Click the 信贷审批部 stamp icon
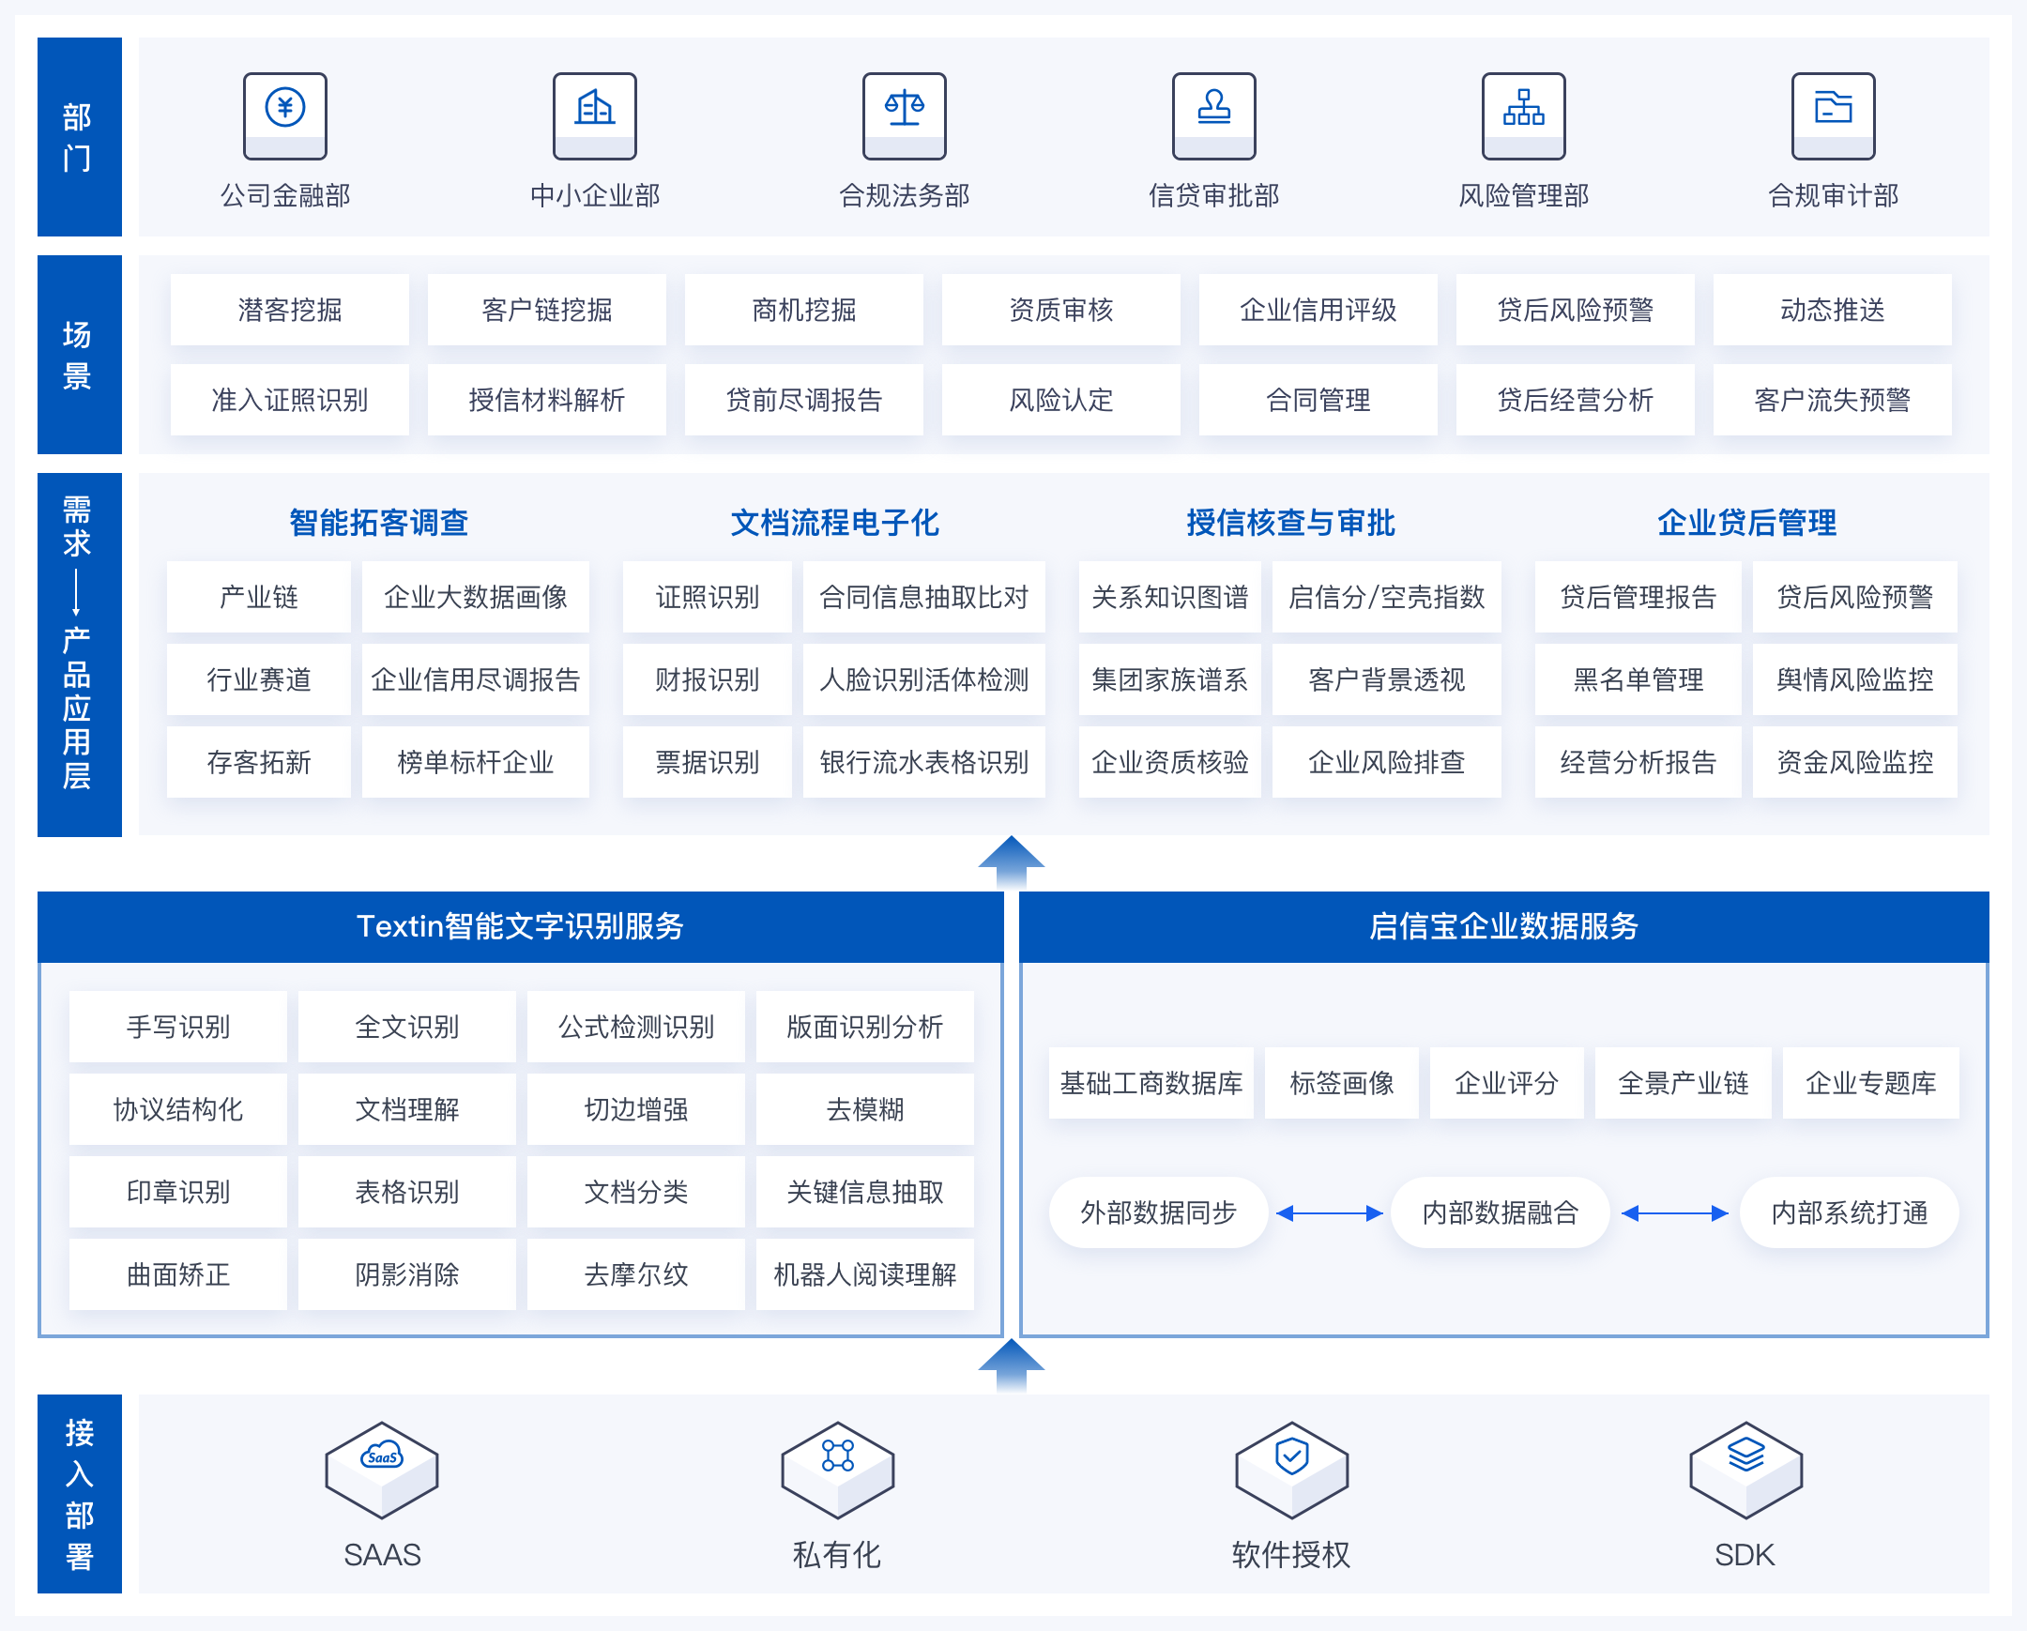This screenshot has width=2027, height=1631. tap(1212, 115)
